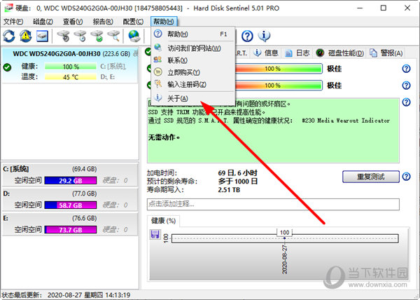Image resolution: width=420 pixels, height=300 pixels.
Task: Switch to the 警报(A) tab
Action: [x=386, y=53]
